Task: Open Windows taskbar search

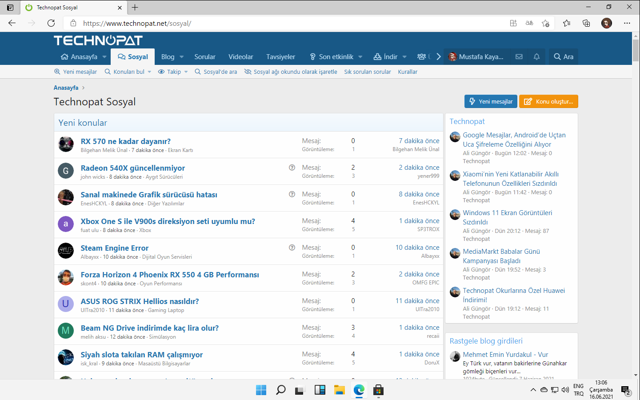Action: [281, 390]
